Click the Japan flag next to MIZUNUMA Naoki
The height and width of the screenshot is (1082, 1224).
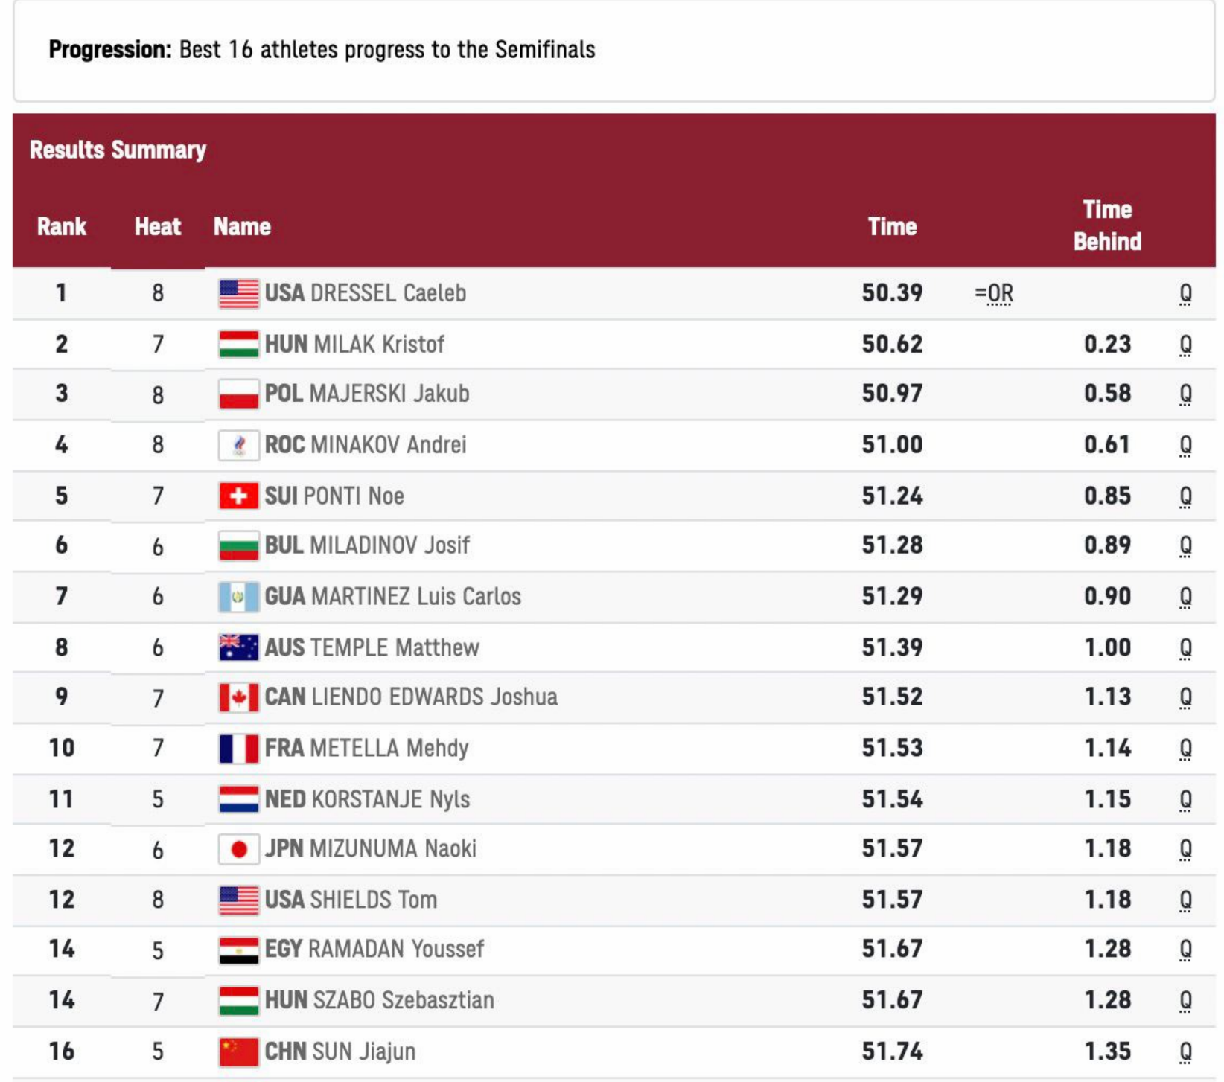pyautogui.click(x=239, y=849)
